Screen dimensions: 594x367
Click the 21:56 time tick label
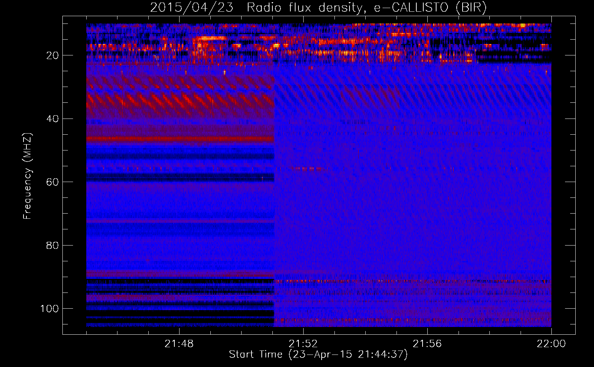click(427, 344)
